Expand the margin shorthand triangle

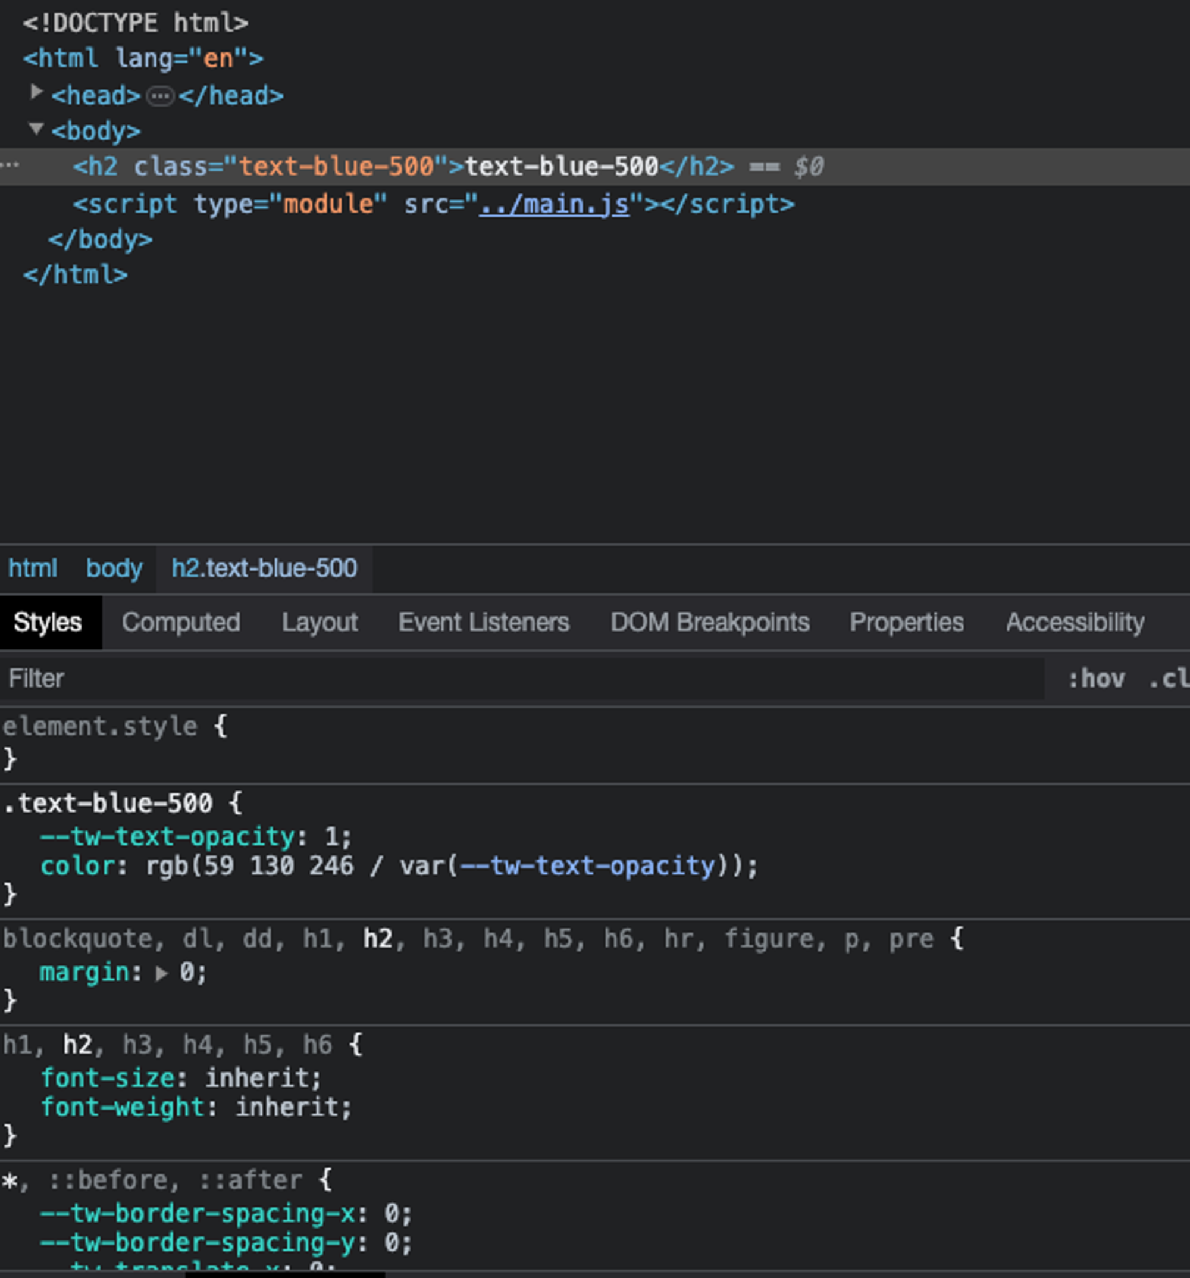(x=161, y=973)
